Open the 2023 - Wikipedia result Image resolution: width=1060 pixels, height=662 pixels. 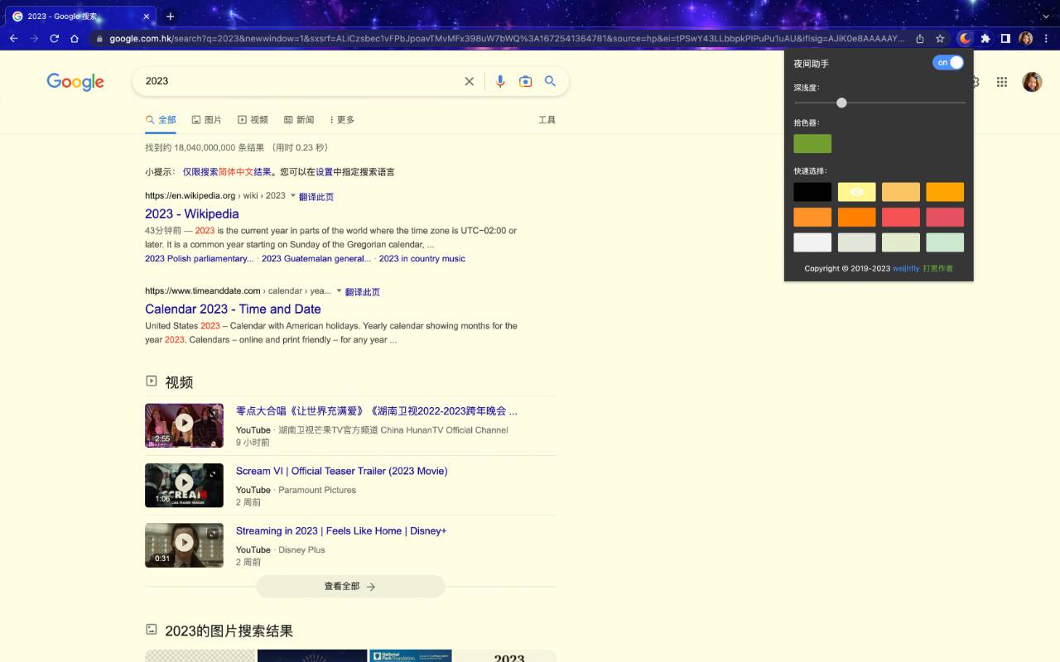click(x=192, y=213)
